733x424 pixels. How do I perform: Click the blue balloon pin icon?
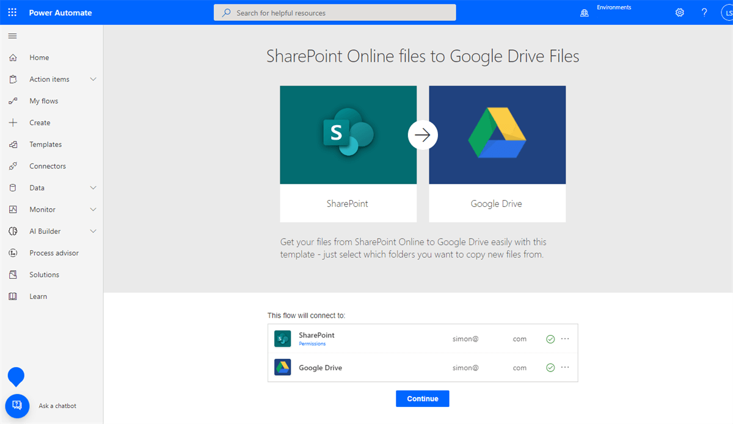tap(15, 376)
